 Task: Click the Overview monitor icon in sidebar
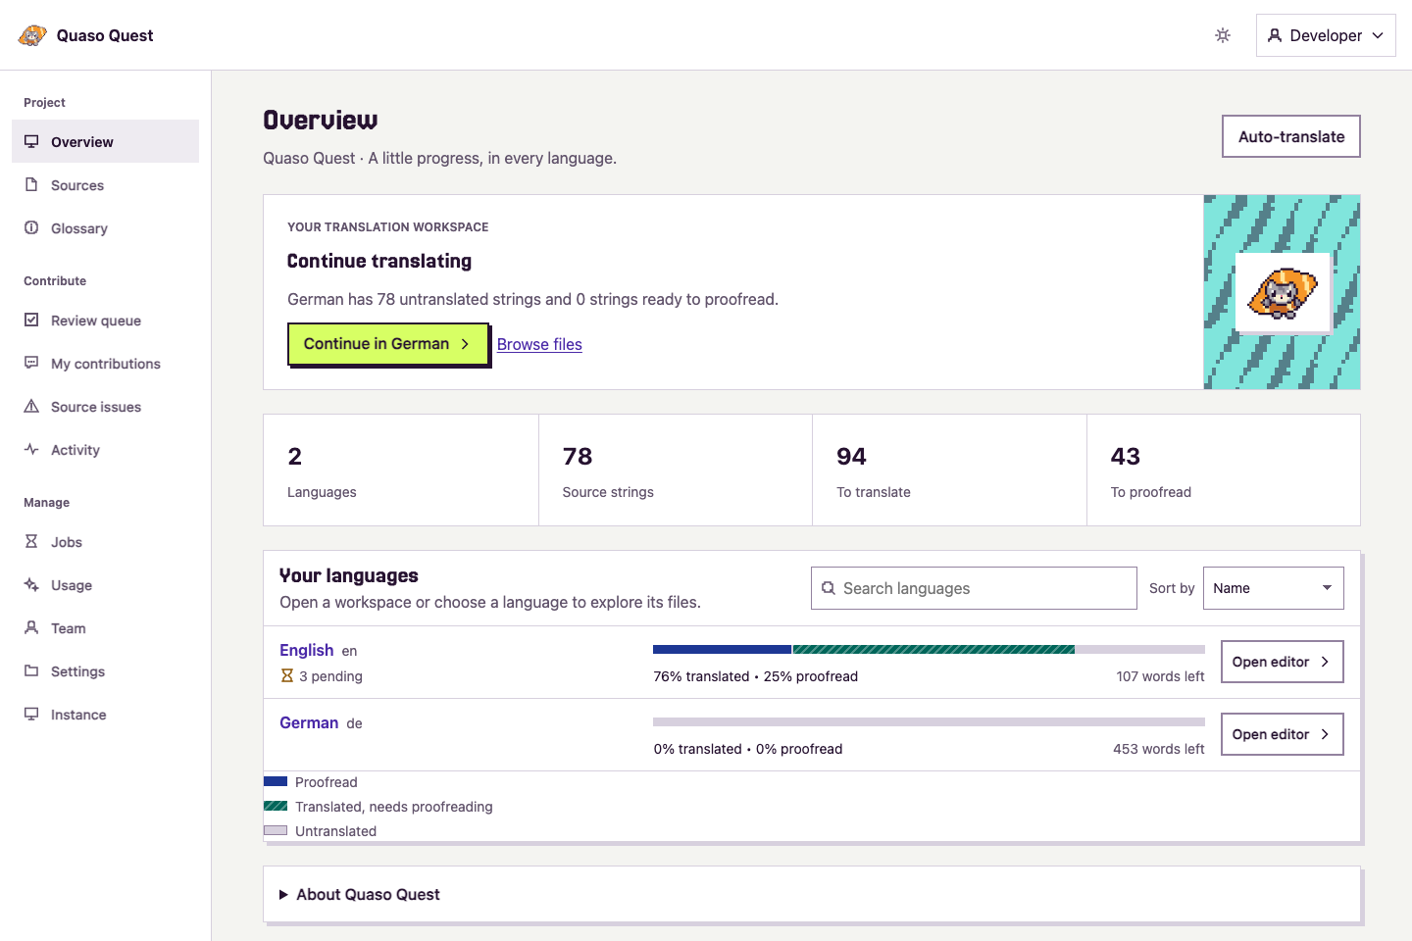[31, 141]
